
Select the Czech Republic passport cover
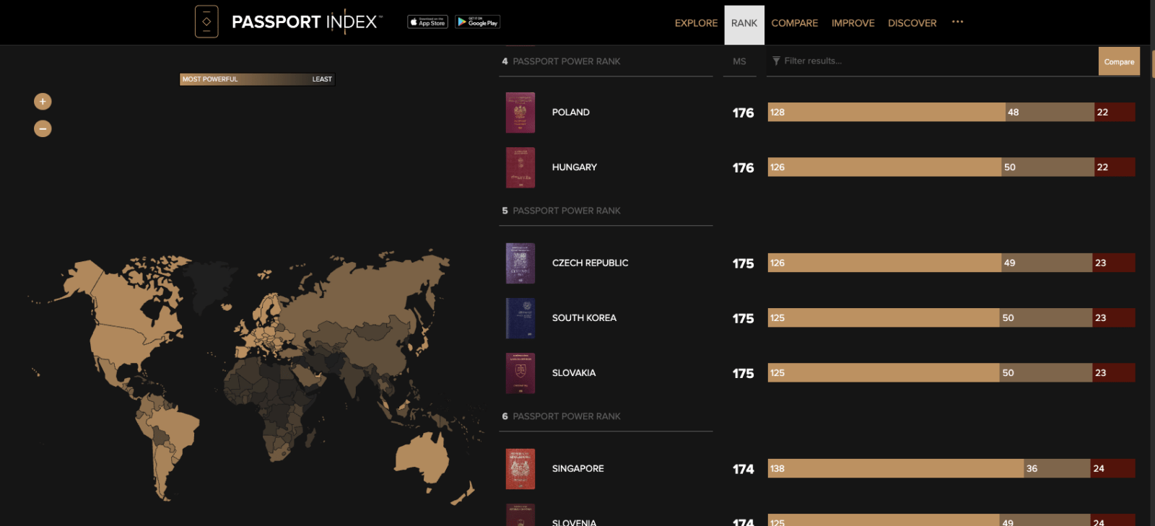[x=520, y=263]
